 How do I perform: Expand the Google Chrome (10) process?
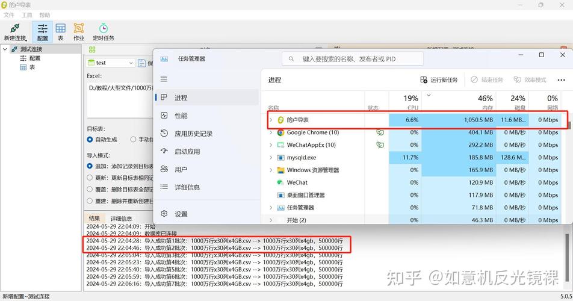click(x=271, y=132)
